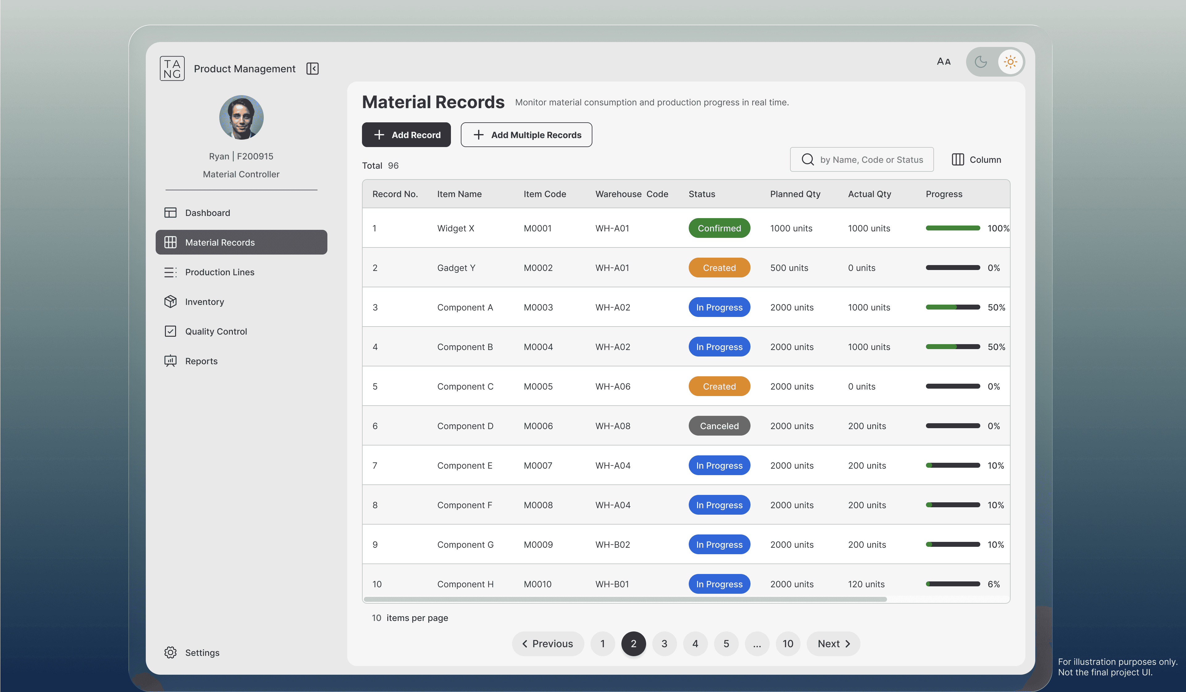The image size is (1186, 692).
Task: Click Add Multiple Records button
Action: (526, 135)
